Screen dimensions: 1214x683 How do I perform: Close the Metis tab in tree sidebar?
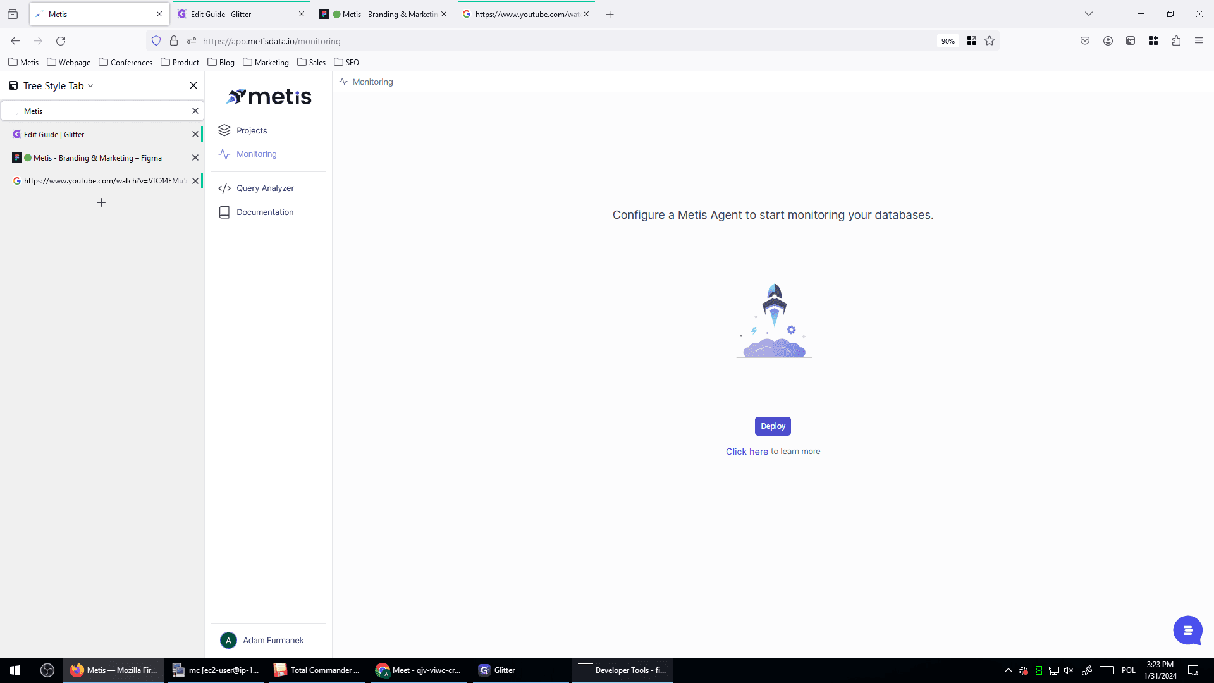pos(195,111)
